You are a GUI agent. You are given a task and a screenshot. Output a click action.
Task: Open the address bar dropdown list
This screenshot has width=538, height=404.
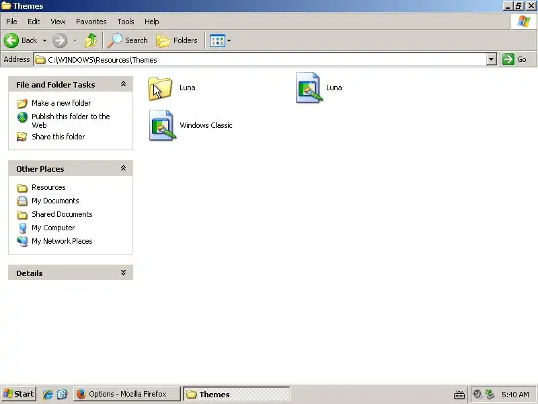pos(492,59)
